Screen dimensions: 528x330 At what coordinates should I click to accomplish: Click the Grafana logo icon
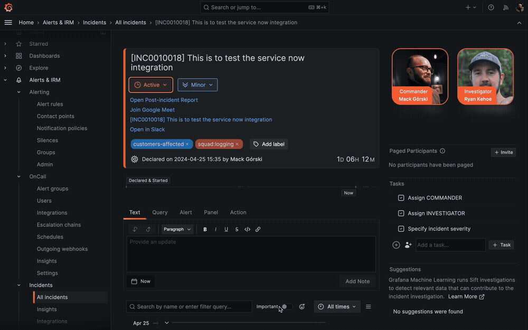(x=8, y=7)
